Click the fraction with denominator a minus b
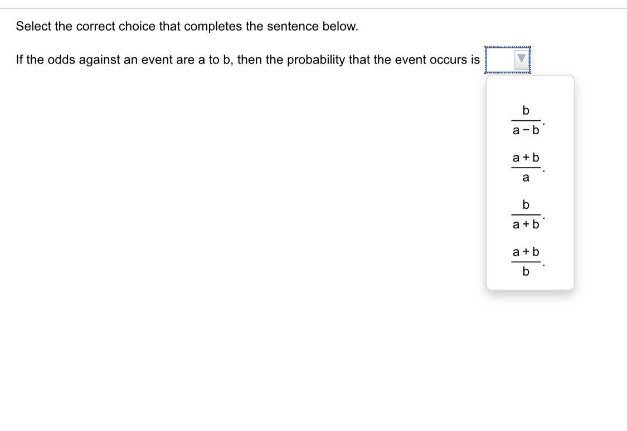Viewport: 627px width, 431px height. click(x=525, y=120)
